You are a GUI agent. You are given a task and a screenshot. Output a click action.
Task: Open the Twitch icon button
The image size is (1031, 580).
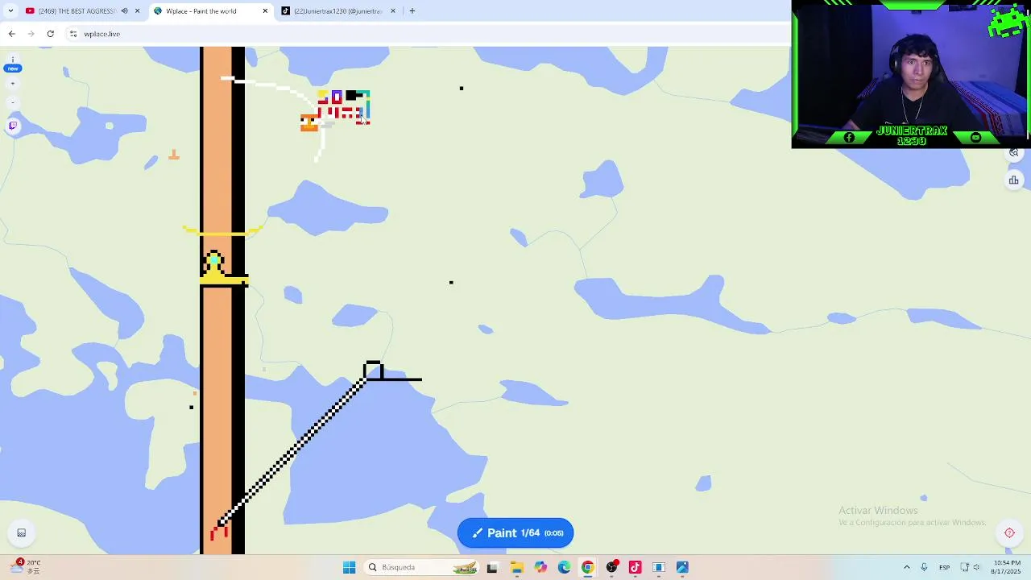[13, 126]
